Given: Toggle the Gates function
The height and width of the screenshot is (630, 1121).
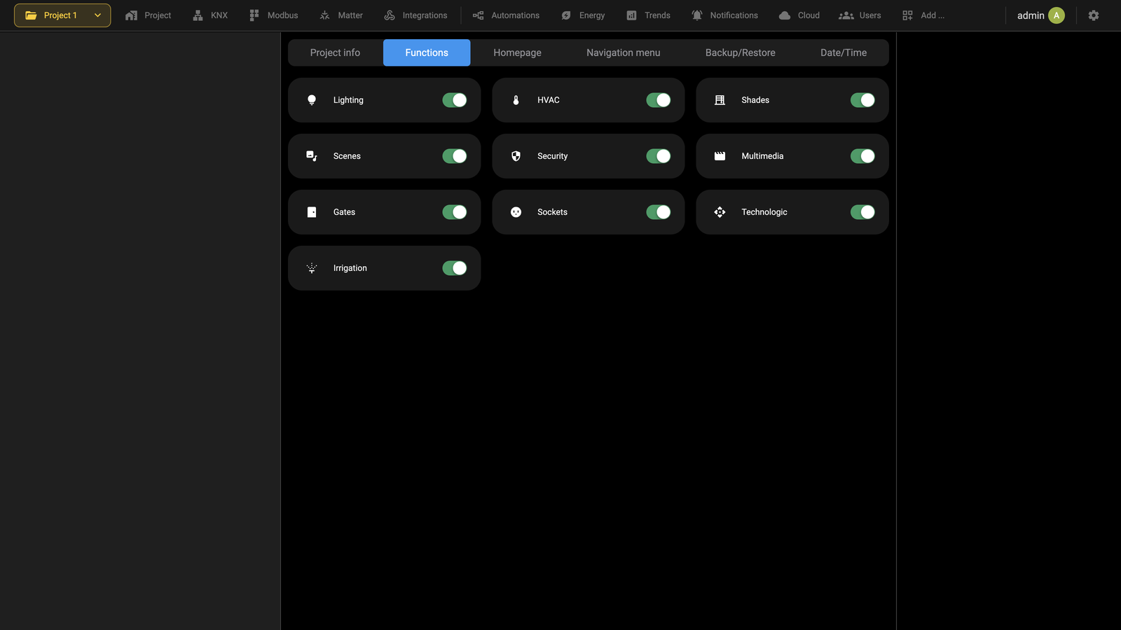Looking at the screenshot, I should coord(455,212).
